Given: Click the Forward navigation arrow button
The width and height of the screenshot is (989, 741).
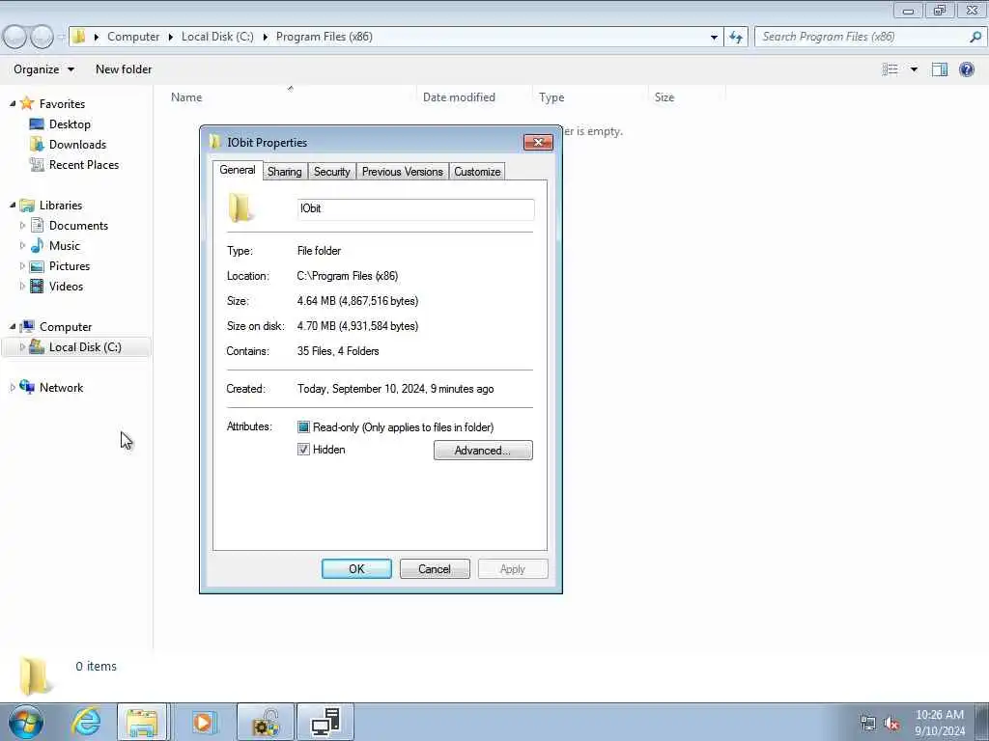Looking at the screenshot, I should (x=42, y=37).
